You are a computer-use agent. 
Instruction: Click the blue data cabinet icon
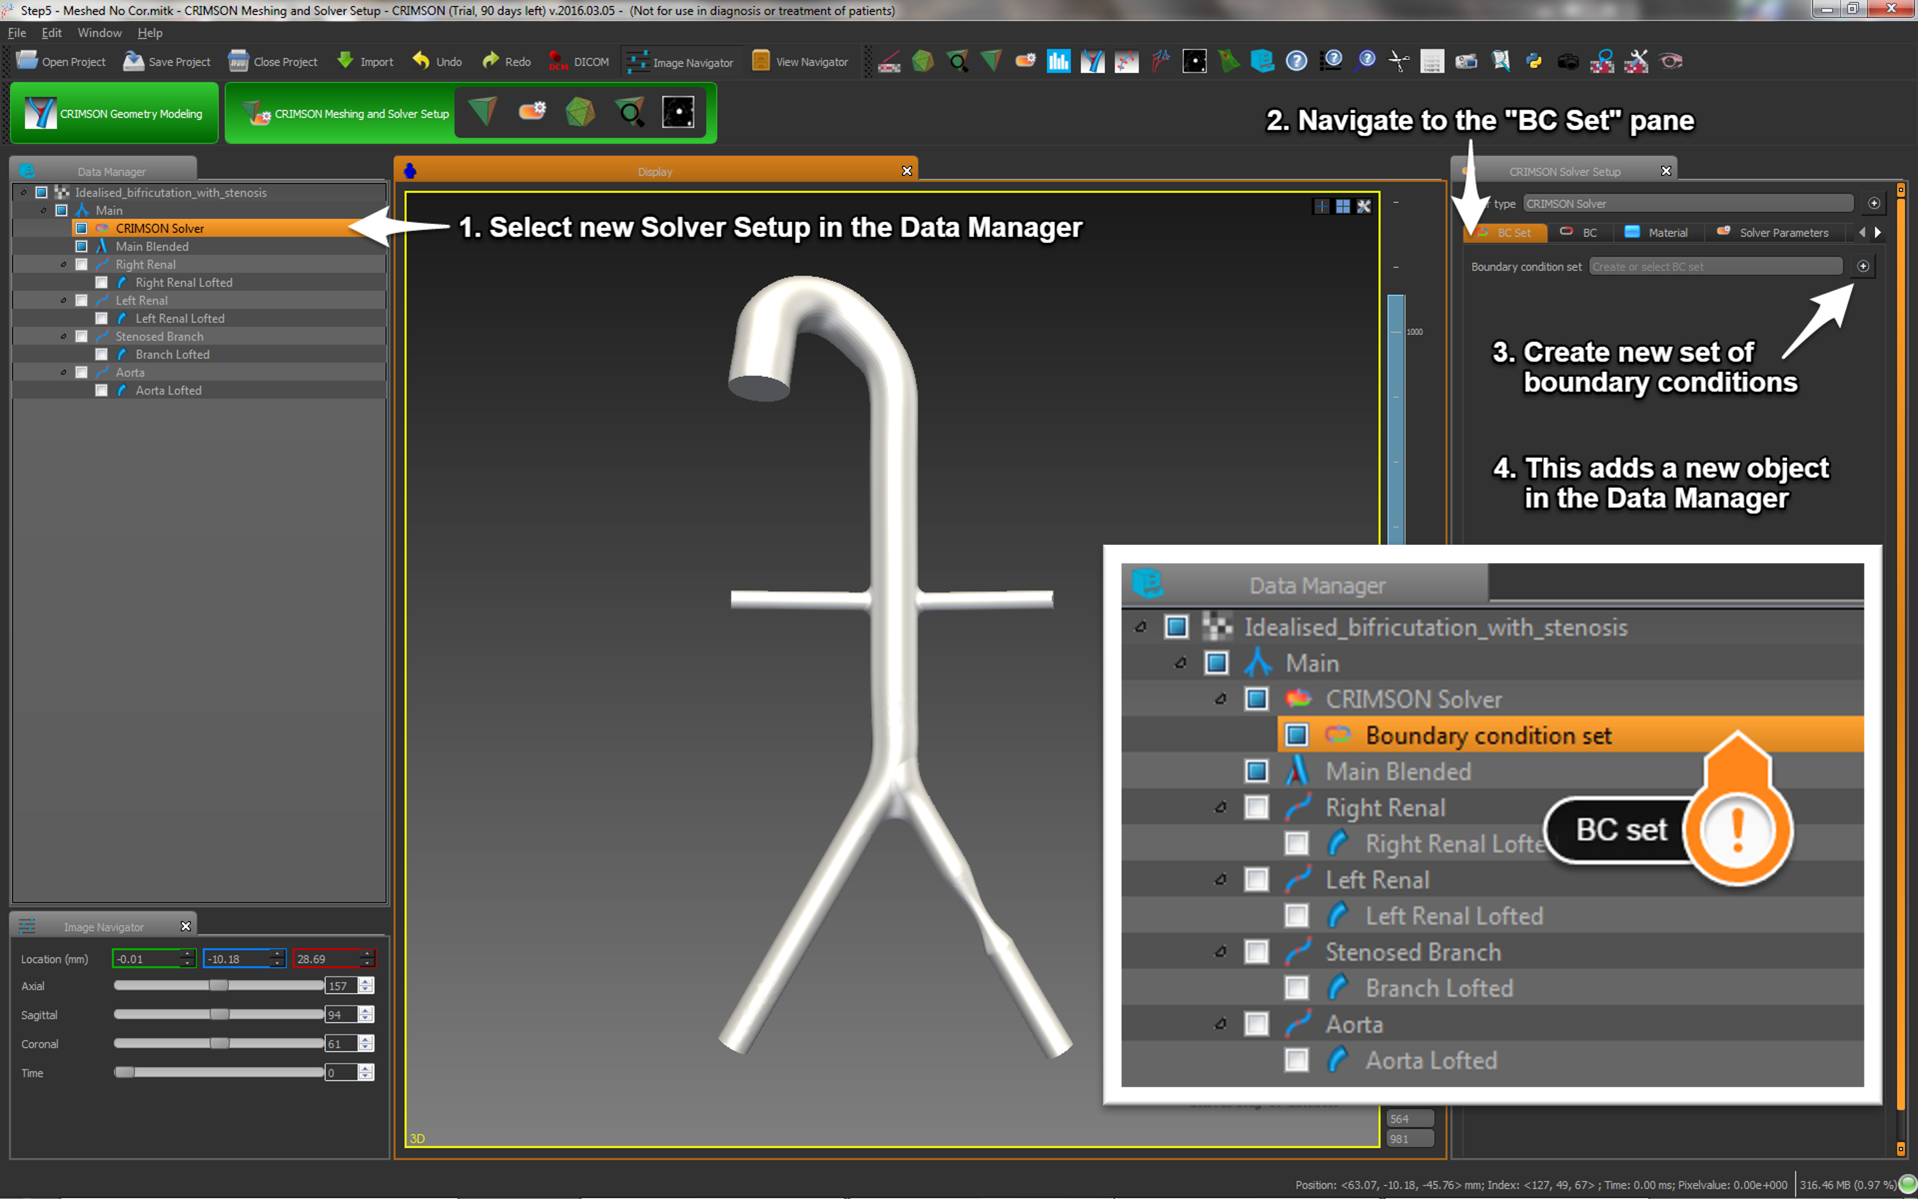click(1262, 61)
